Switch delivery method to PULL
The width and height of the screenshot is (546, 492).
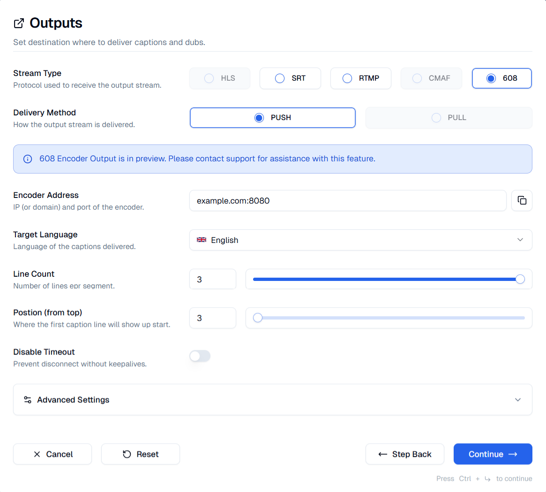point(449,118)
